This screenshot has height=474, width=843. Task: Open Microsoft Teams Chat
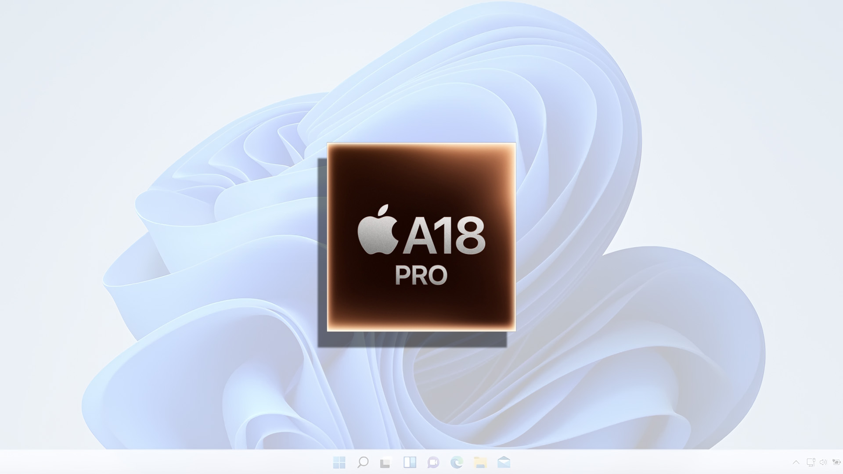click(433, 462)
